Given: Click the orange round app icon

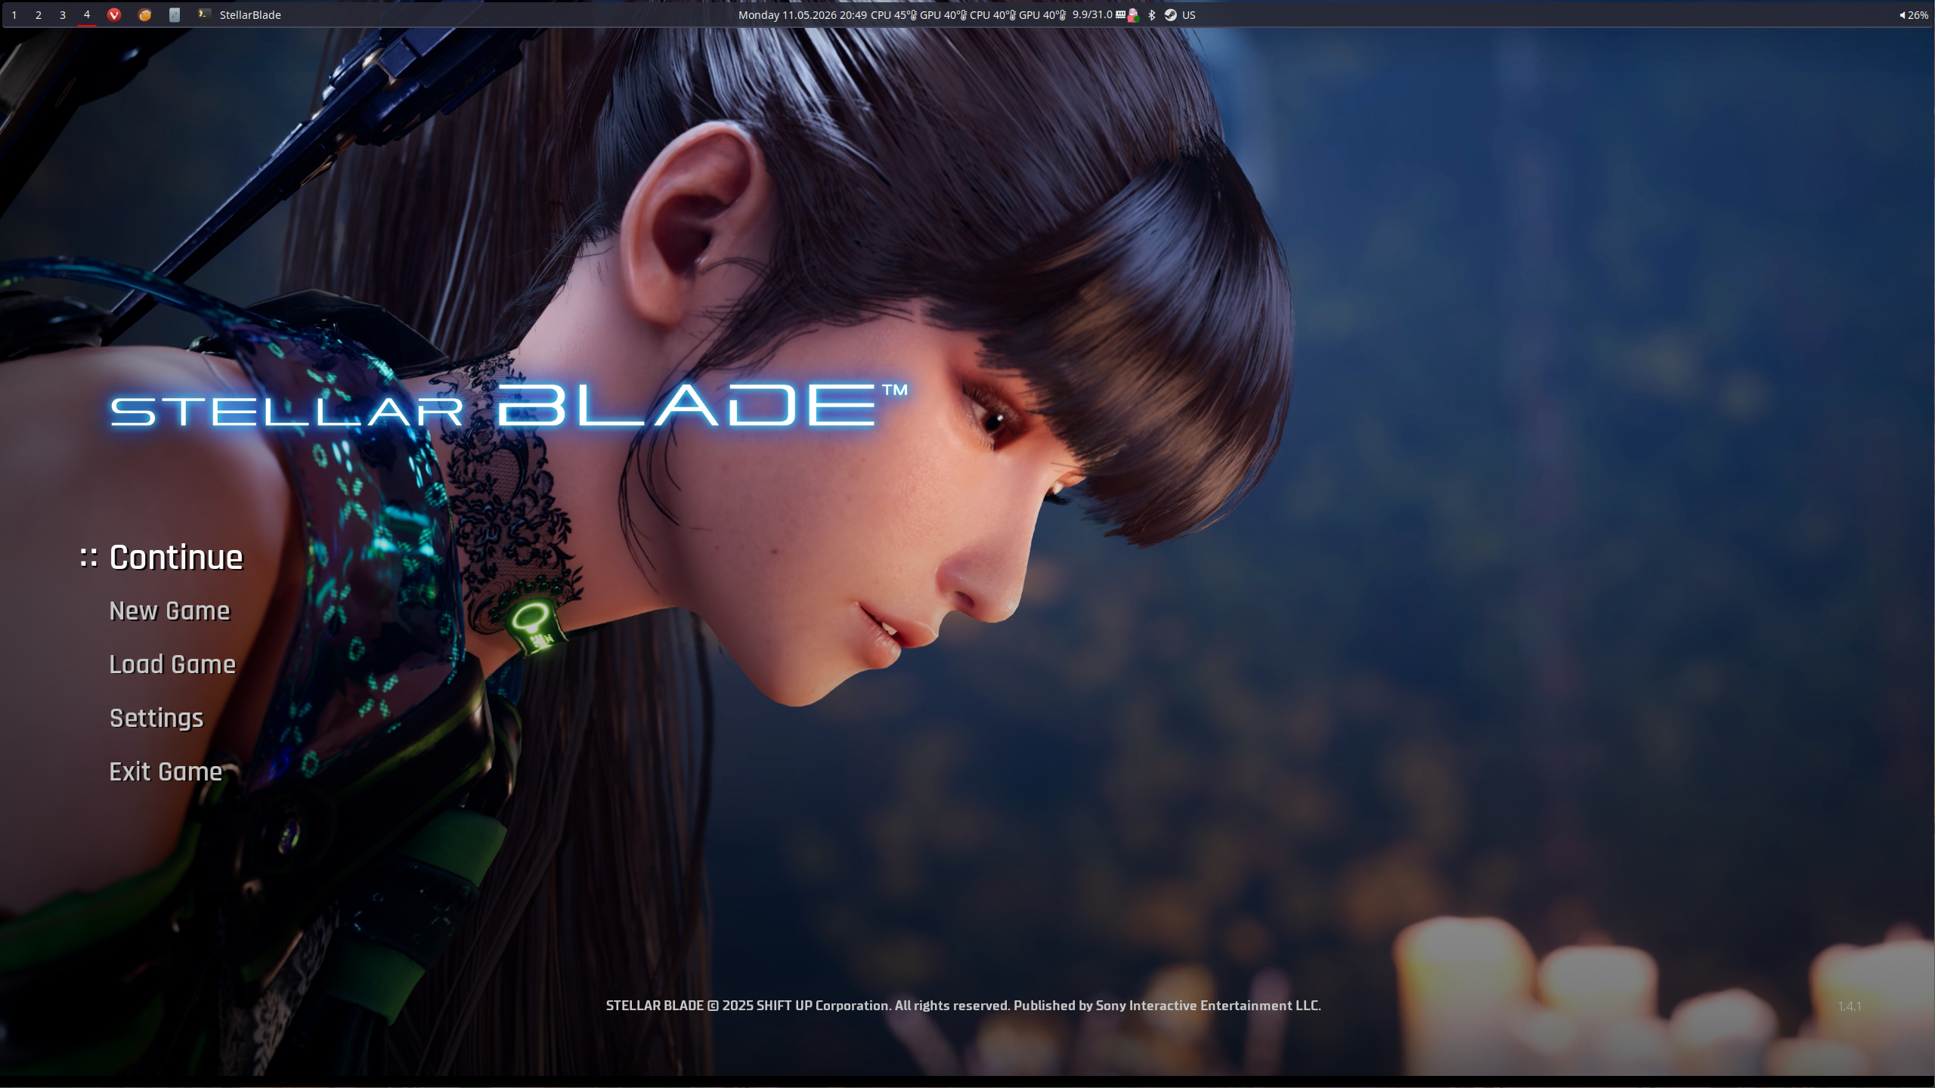Looking at the screenshot, I should point(144,15).
